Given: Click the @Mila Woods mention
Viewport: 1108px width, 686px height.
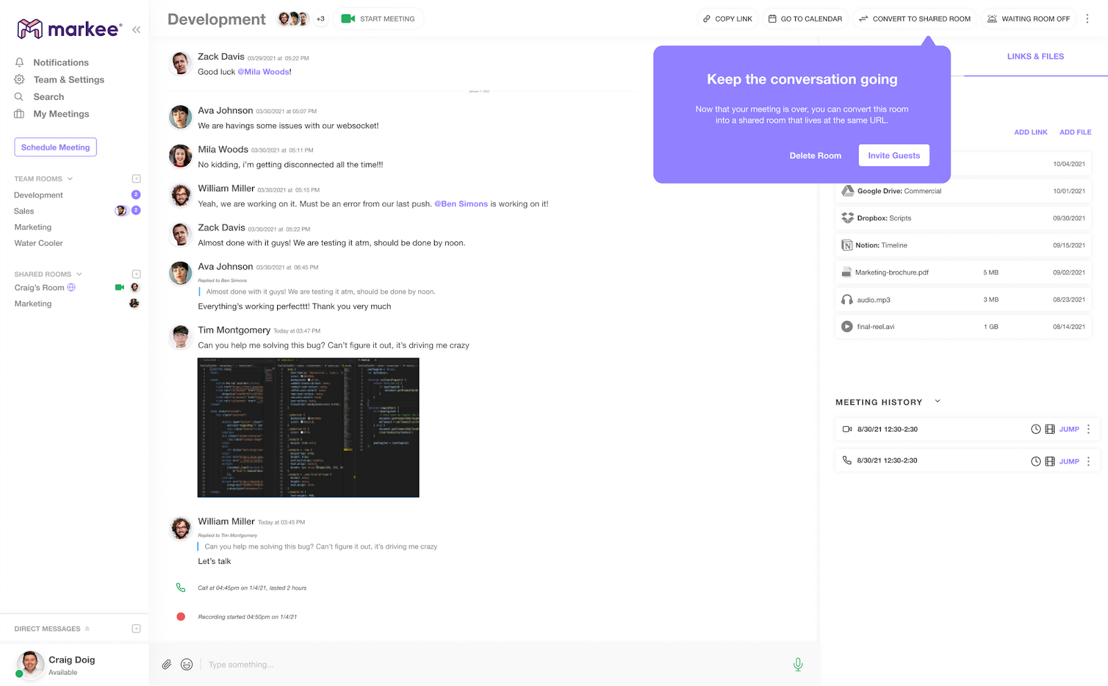Looking at the screenshot, I should click(263, 72).
